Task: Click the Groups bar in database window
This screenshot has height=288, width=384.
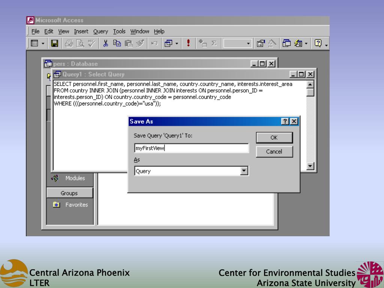Action: (x=69, y=193)
